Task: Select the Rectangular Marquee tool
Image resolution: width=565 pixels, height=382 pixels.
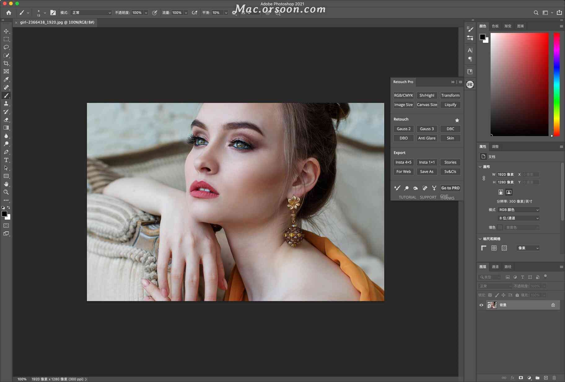Action: click(x=6, y=39)
